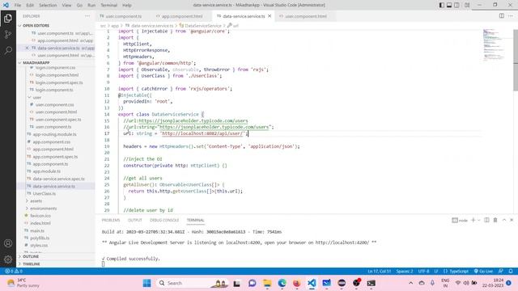This screenshot has width=518, height=291.
Task: Toggle the primary side bar layout icon
Action: pos(442,5)
